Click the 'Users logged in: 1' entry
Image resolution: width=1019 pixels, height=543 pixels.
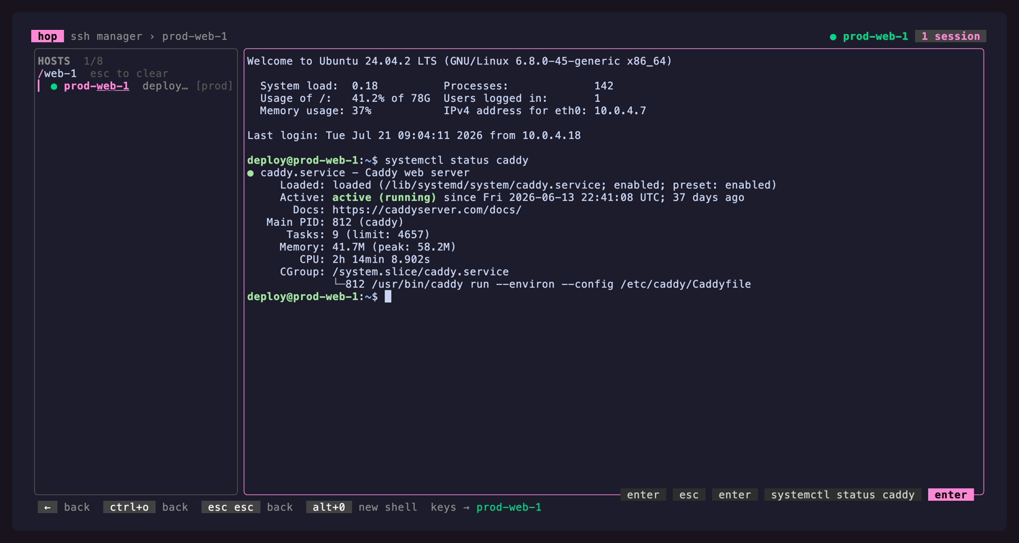pos(522,98)
